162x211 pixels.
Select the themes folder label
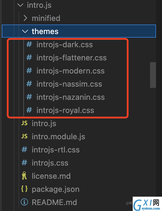click(x=45, y=31)
